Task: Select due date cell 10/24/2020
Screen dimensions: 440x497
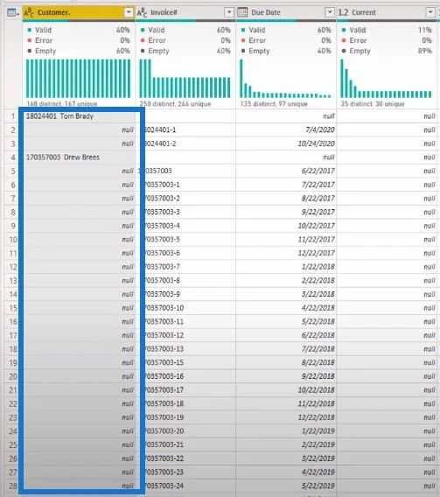Action: click(x=286, y=143)
